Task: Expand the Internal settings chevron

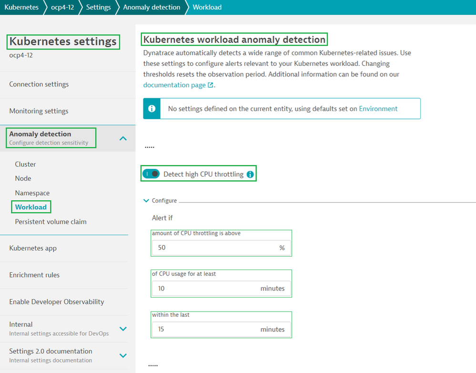Action: click(x=123, y=329)
